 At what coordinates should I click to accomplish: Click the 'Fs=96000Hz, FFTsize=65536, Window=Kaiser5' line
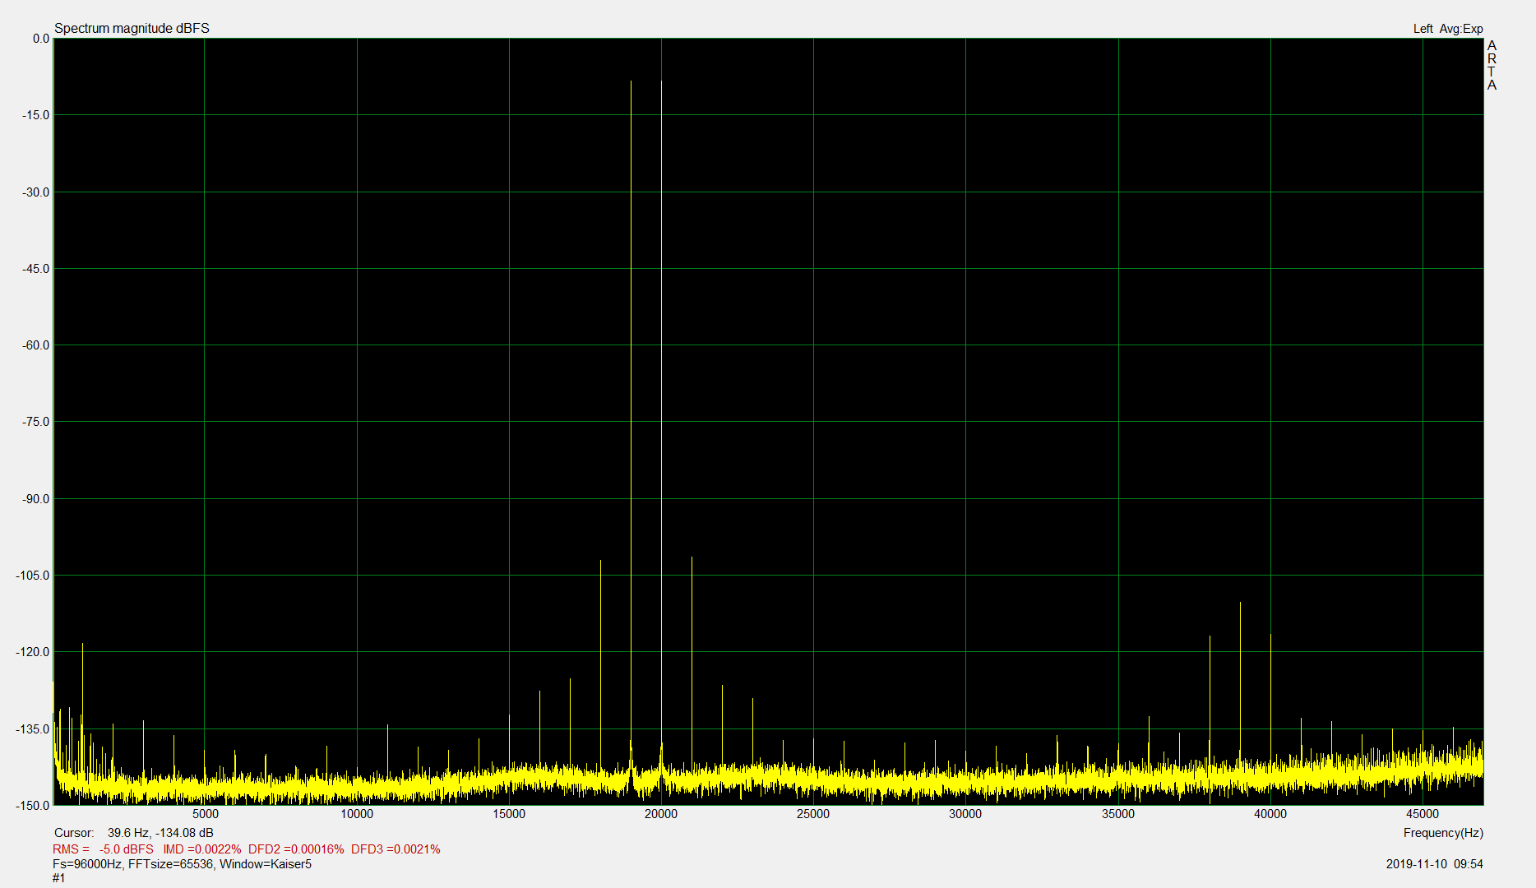pos(182,864)
